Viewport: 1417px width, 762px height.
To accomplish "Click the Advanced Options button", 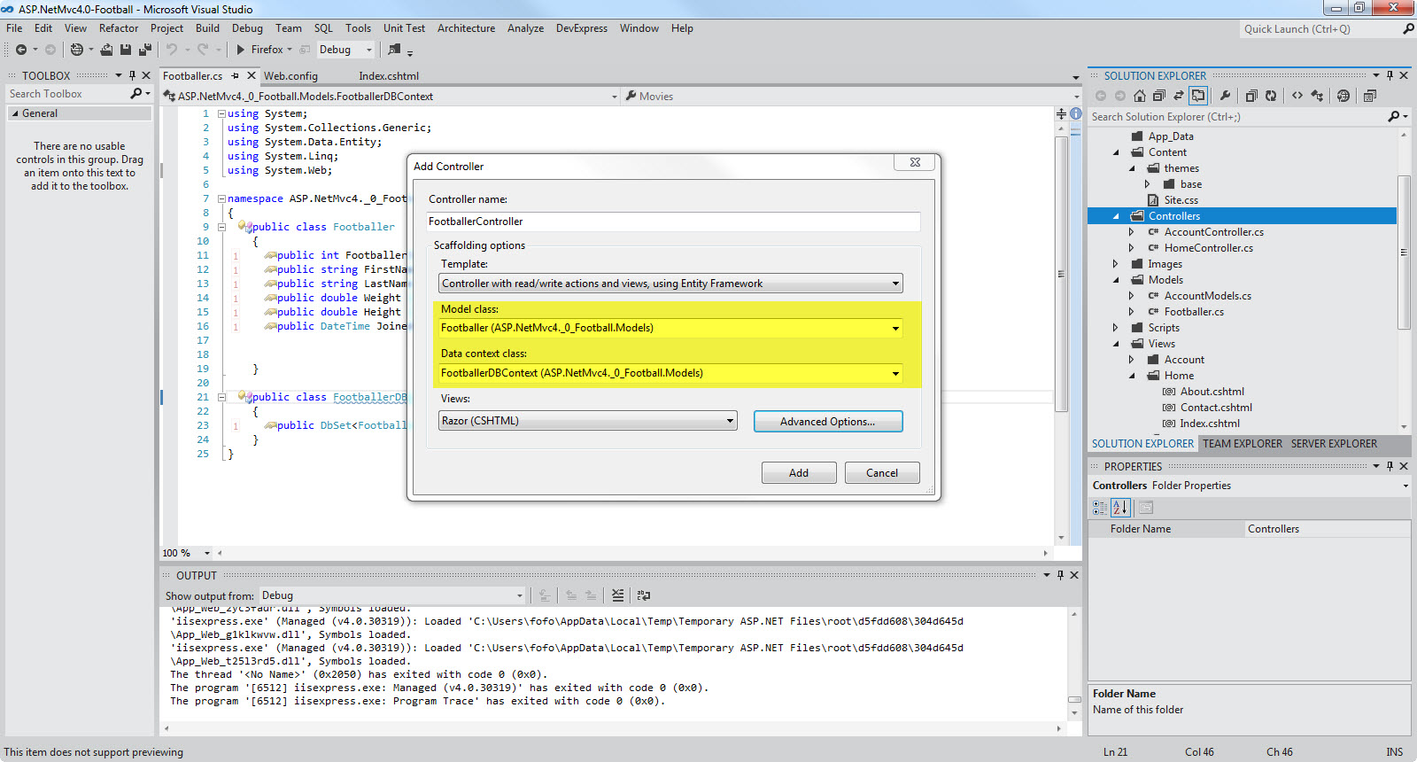I will point(828,422).
